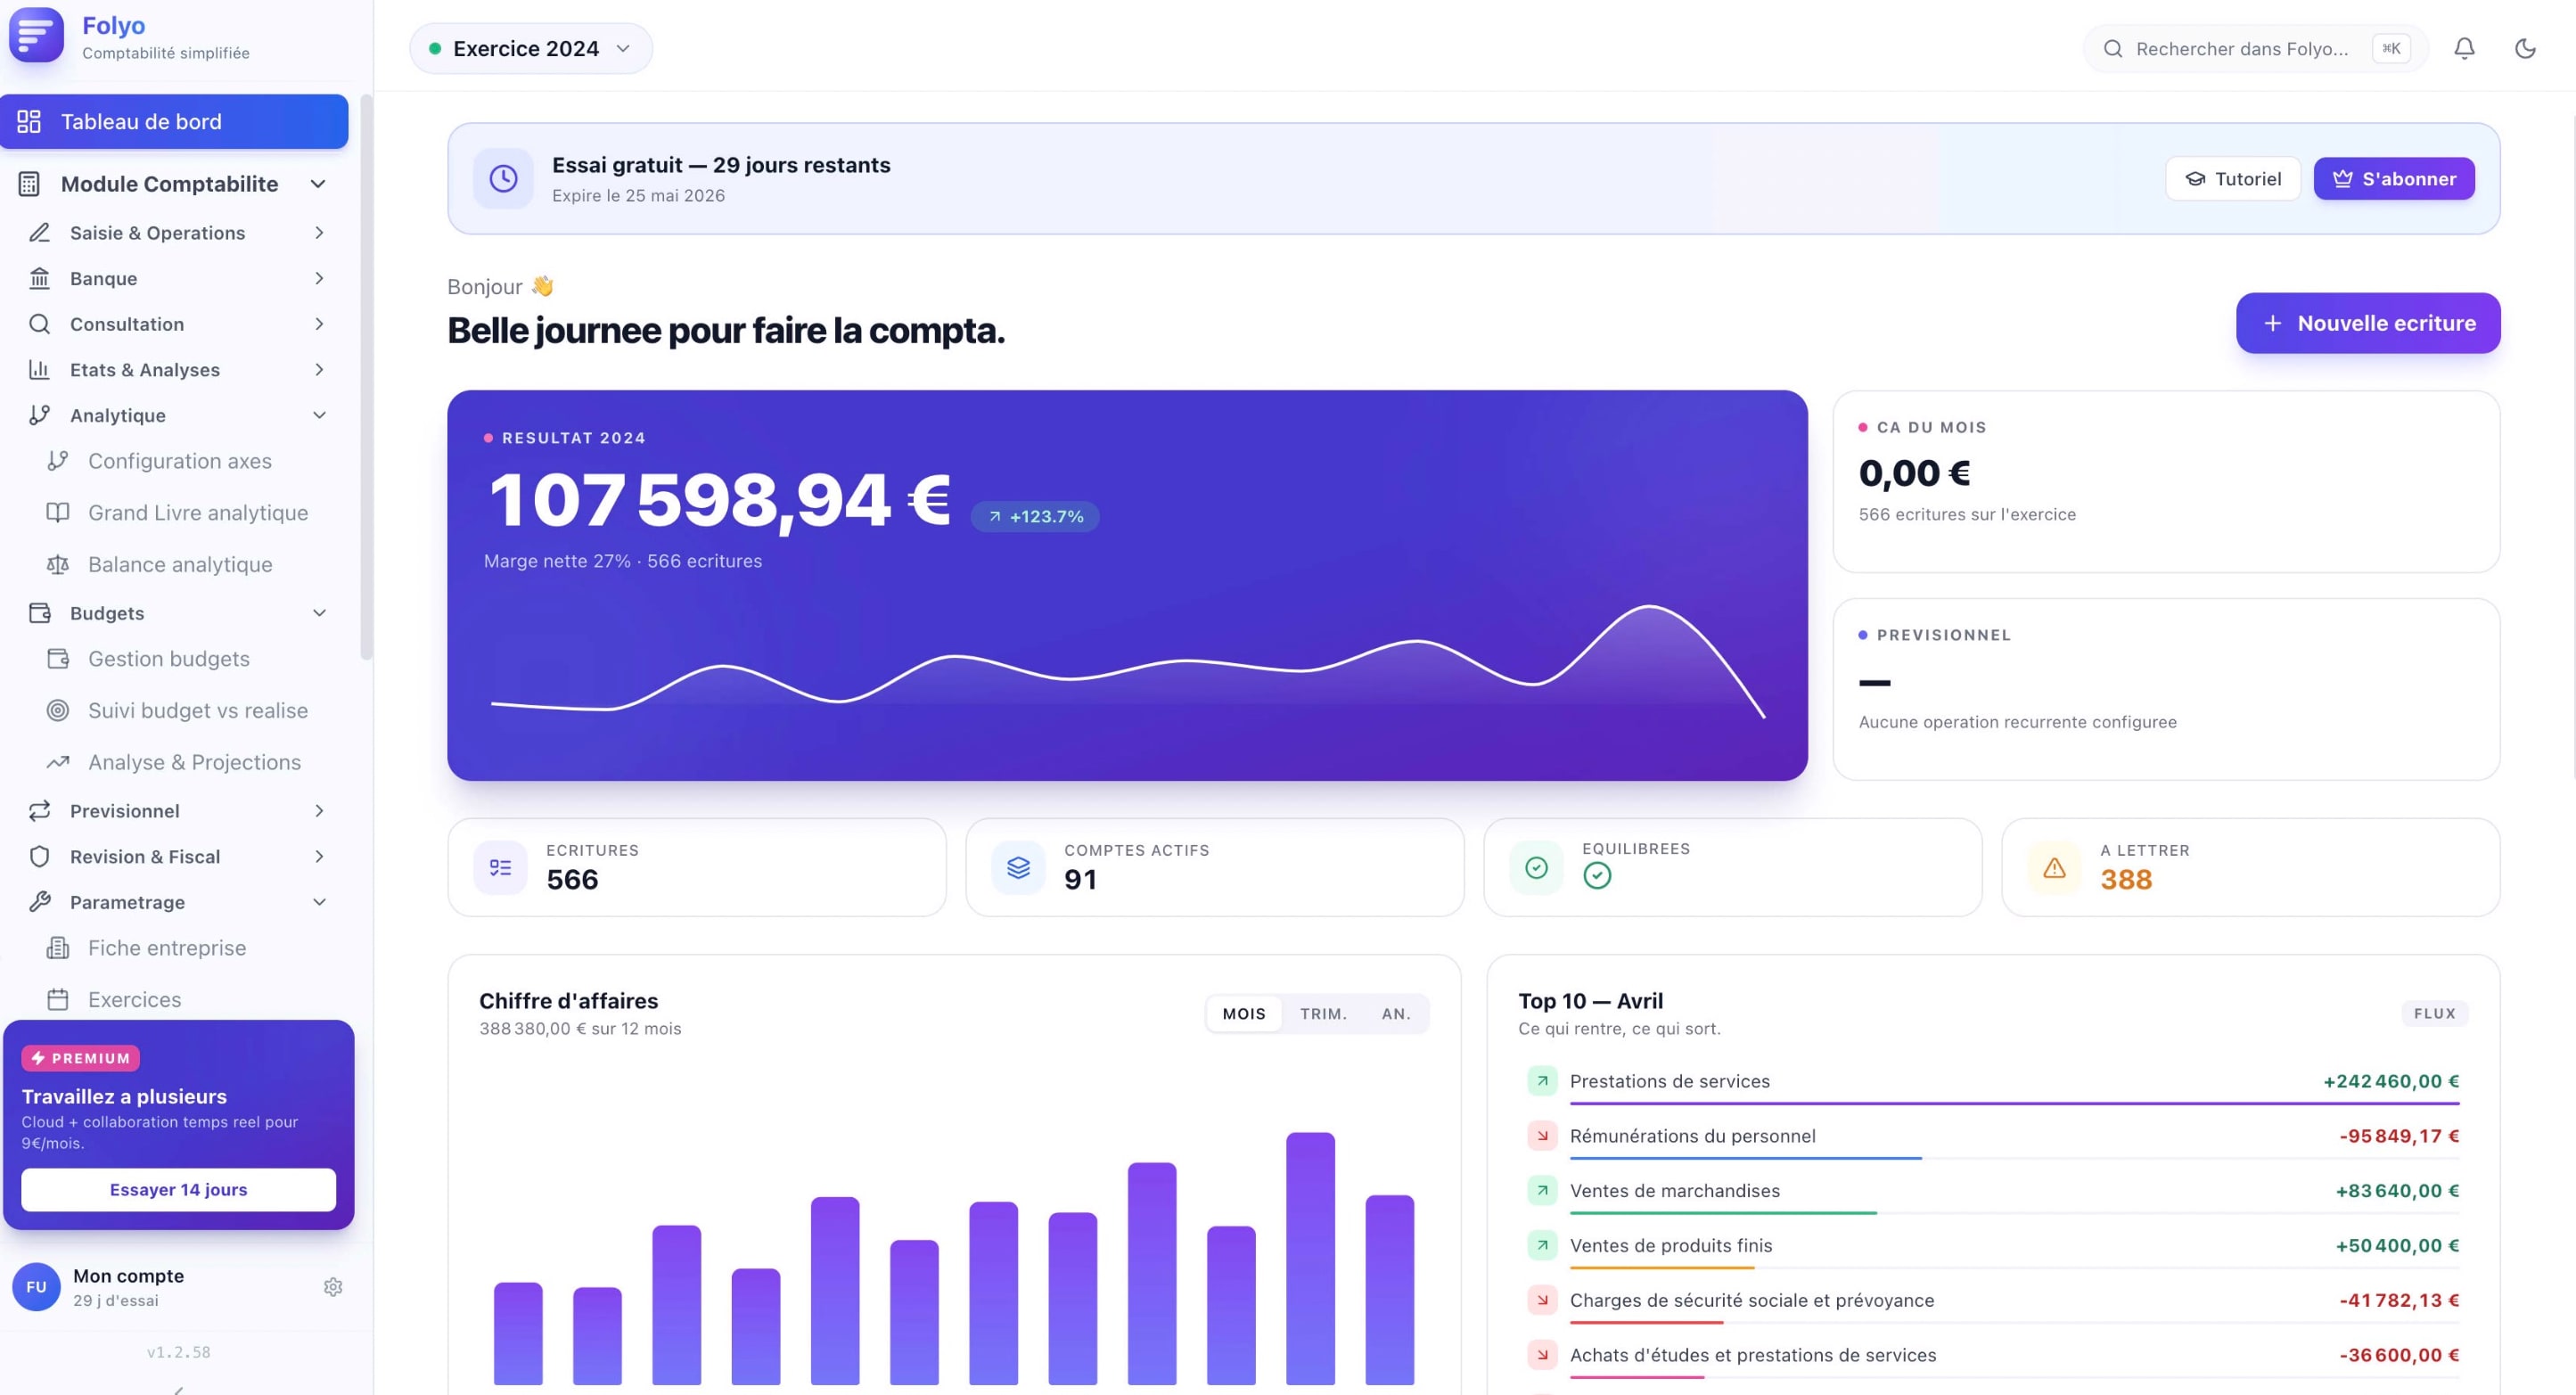Screen dimensions: 2576x1395
Task: Toggle dark mode with the moon icon
Action: tap(2525, 48)
